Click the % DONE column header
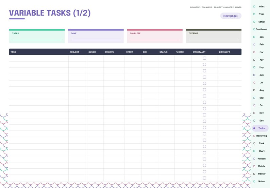The image size is (270, 188). pos(180,52)
